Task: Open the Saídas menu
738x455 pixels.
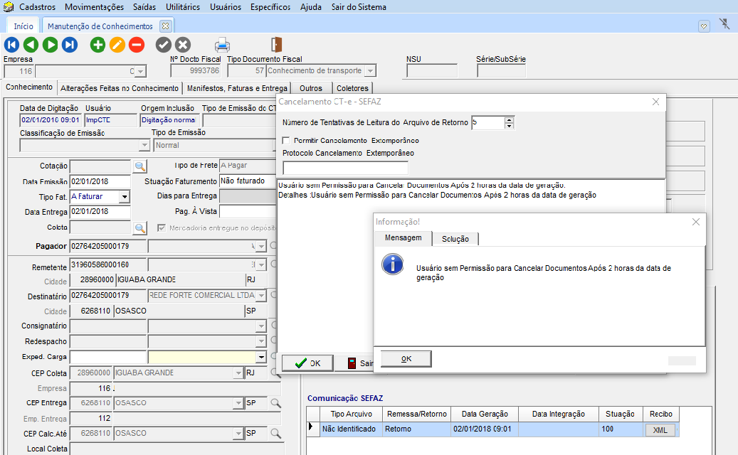Action: (144, 7)
